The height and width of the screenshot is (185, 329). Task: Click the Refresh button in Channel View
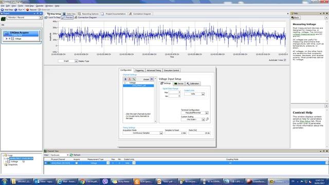pos(75,155)
